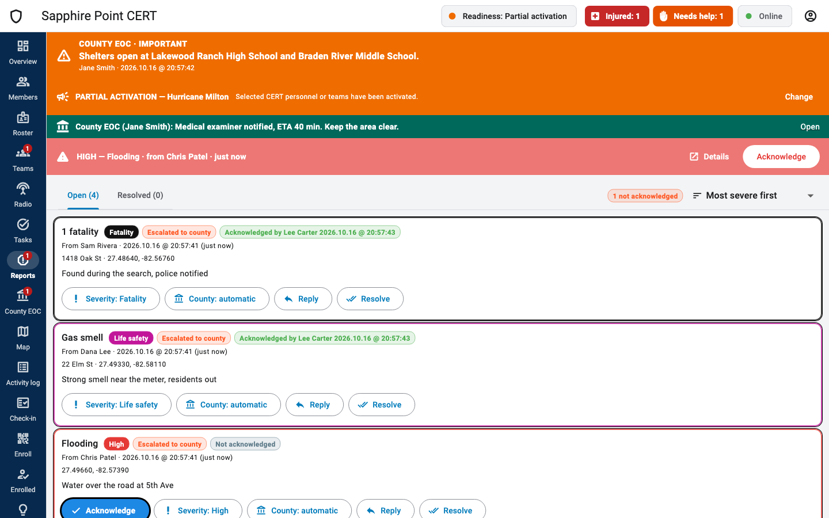The height and width of the screenshot is (518, 829).
Task: Acknowledge the flooding alert in red banner
Action: pyautogui.click(x=781, y=157)
